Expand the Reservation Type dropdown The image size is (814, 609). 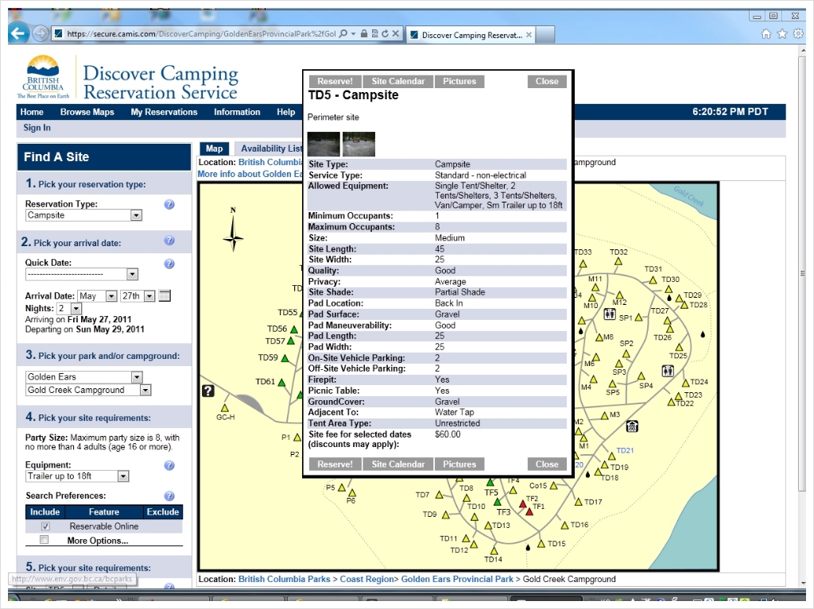136,215
